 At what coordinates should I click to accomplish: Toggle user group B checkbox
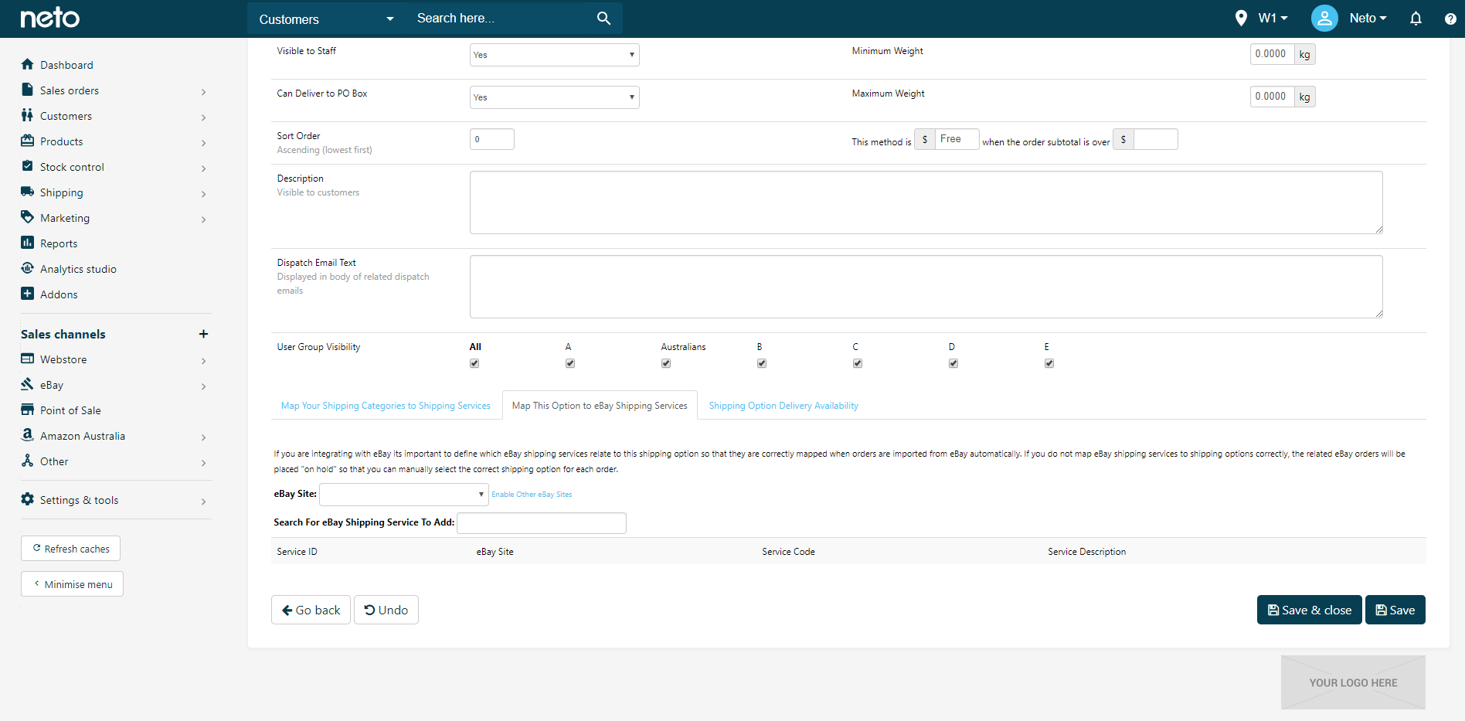pos(762,363)
